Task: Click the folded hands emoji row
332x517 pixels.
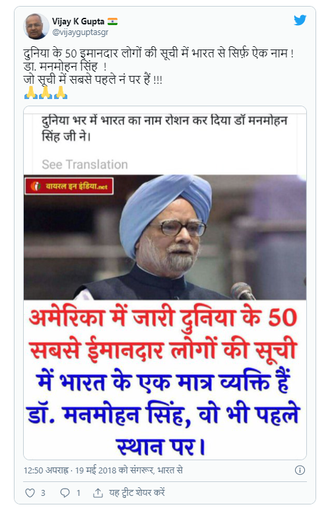Action: click(x=46, y=92)
